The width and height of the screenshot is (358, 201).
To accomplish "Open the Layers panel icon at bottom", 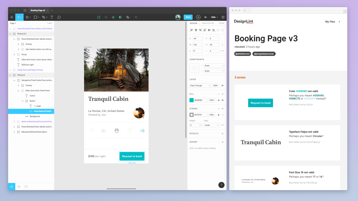I will tap(12, 186).
